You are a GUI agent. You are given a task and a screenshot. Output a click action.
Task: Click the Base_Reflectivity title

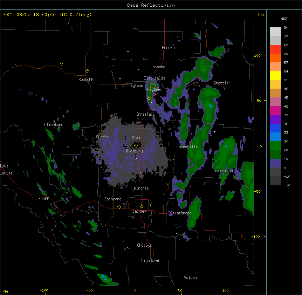click(x=151, y=5)
